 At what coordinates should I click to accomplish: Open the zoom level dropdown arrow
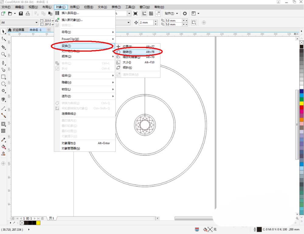click(x=129, y=13)
